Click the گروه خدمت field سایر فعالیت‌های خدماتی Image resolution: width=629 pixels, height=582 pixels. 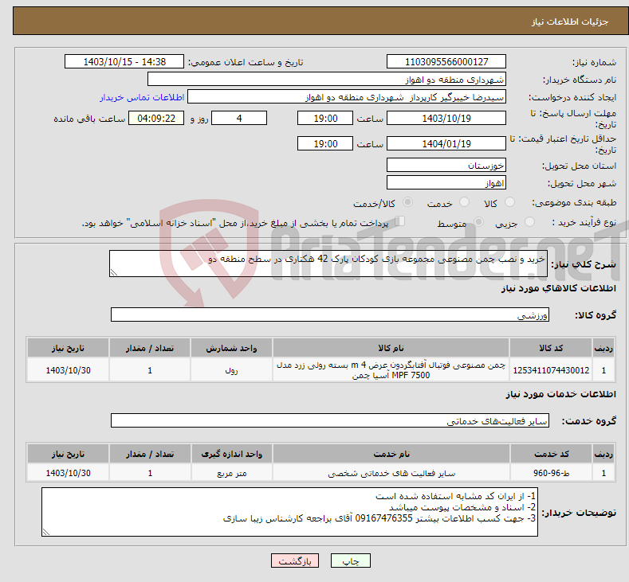click(x=330, y=420)
